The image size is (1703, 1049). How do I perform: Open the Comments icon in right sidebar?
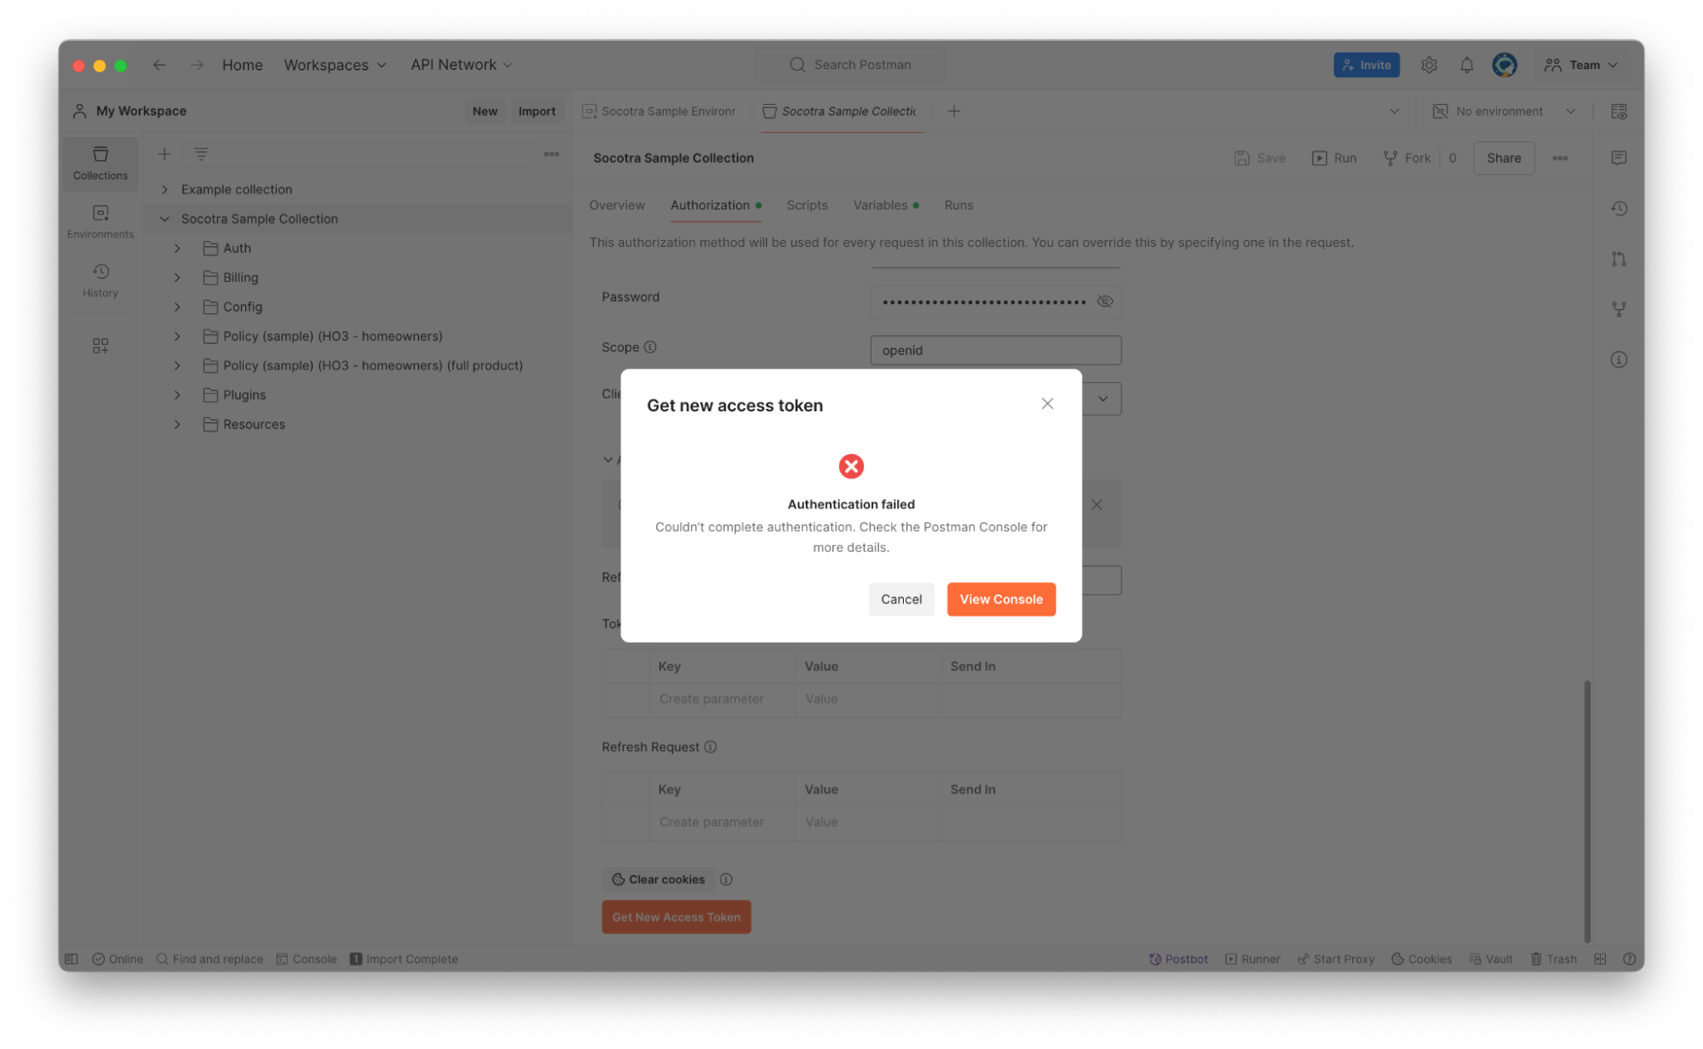coord(1619,158)
